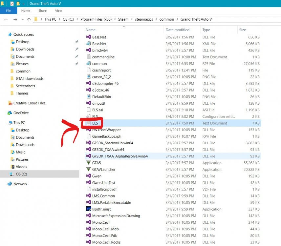
Task: Open the File ribbon tab
Action: (x=9, y=10)
